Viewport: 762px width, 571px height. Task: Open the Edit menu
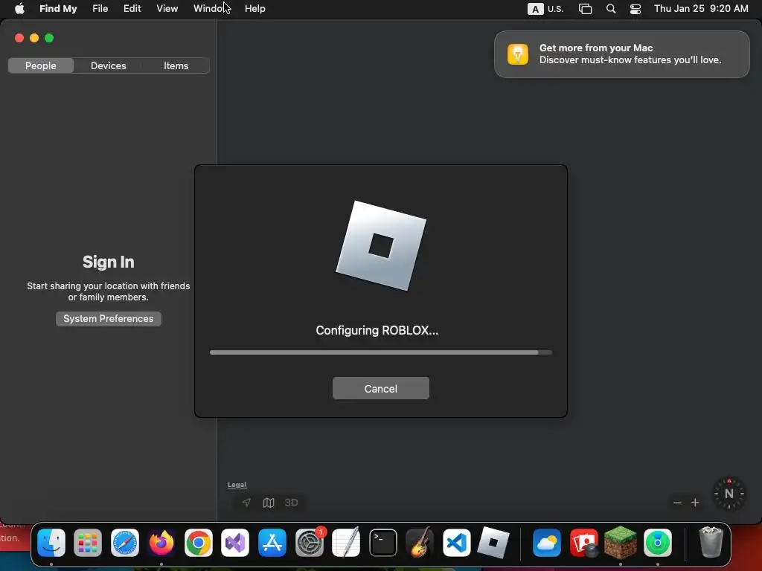(132, 9)
